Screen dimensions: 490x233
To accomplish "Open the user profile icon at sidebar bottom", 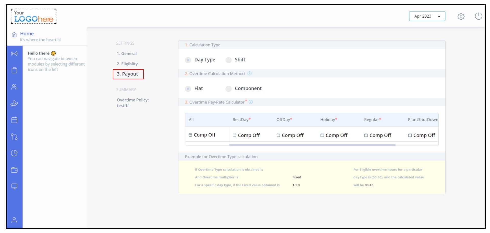I will tap(14, 220).
